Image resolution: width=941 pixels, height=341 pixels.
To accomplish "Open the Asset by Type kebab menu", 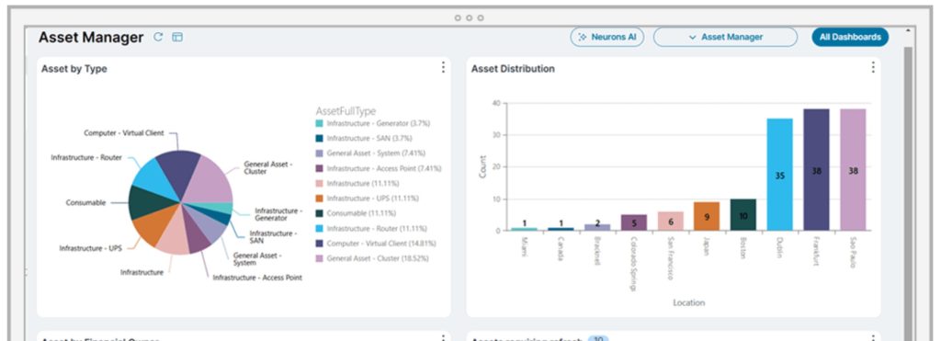I will tap(443, 67).
